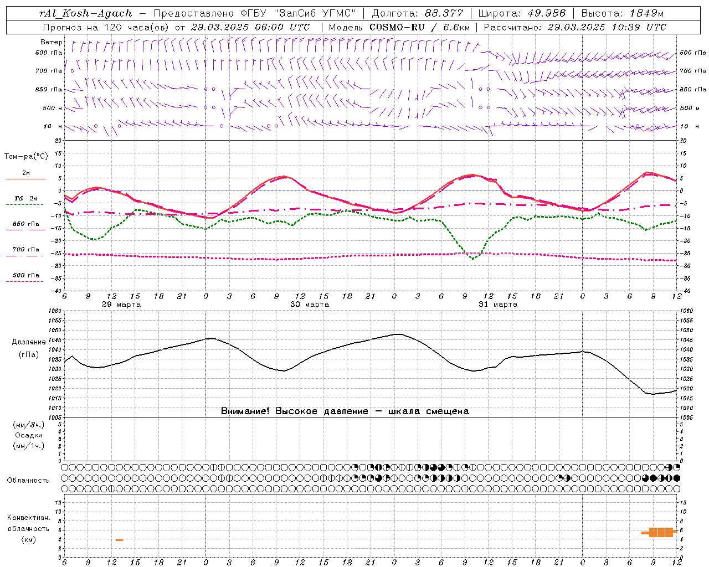The width and height of the screenshot is (709, 567).
Task: Click the 'Долгота: 88.377' value
Action: [417, 13]
